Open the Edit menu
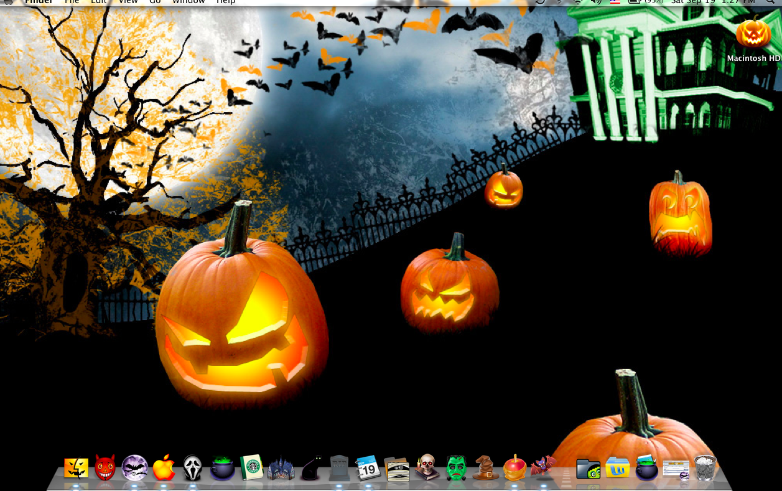Screen dimensions: 782x491 (x=98, y=2)
